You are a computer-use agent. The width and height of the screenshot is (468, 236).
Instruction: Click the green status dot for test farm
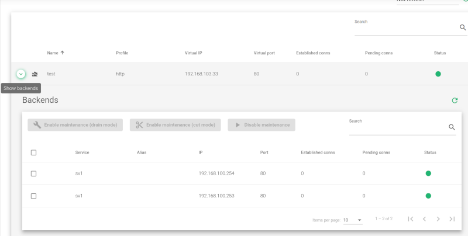pos(438,74)
